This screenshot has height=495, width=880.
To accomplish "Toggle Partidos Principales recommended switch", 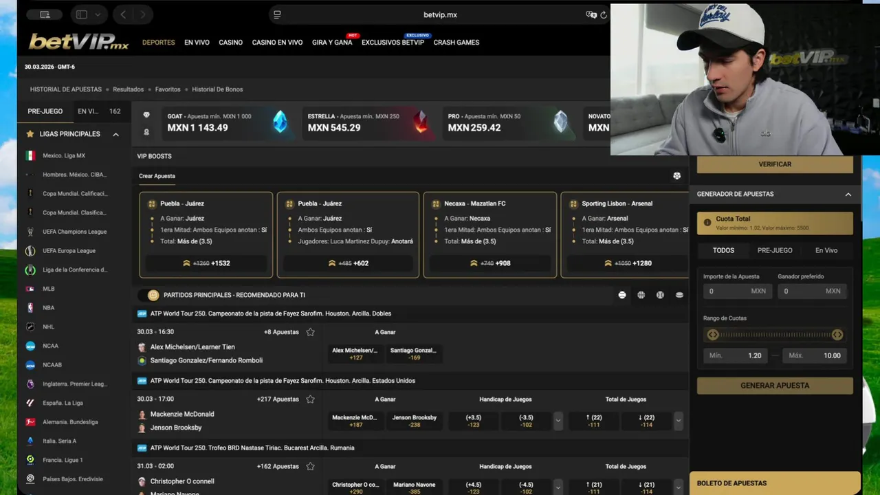I will click(x=148, y=295).
